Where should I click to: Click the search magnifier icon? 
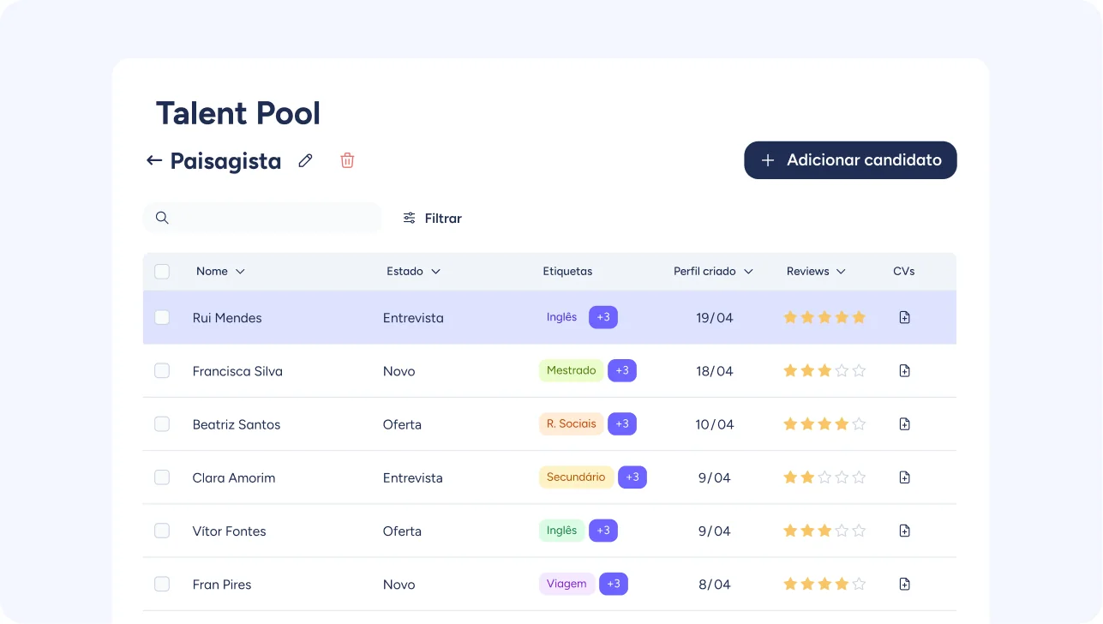tap(162, 218)
